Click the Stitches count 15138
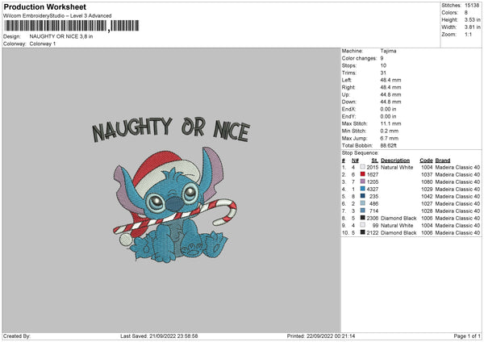 pyautogui.click(x=472, y=6)
